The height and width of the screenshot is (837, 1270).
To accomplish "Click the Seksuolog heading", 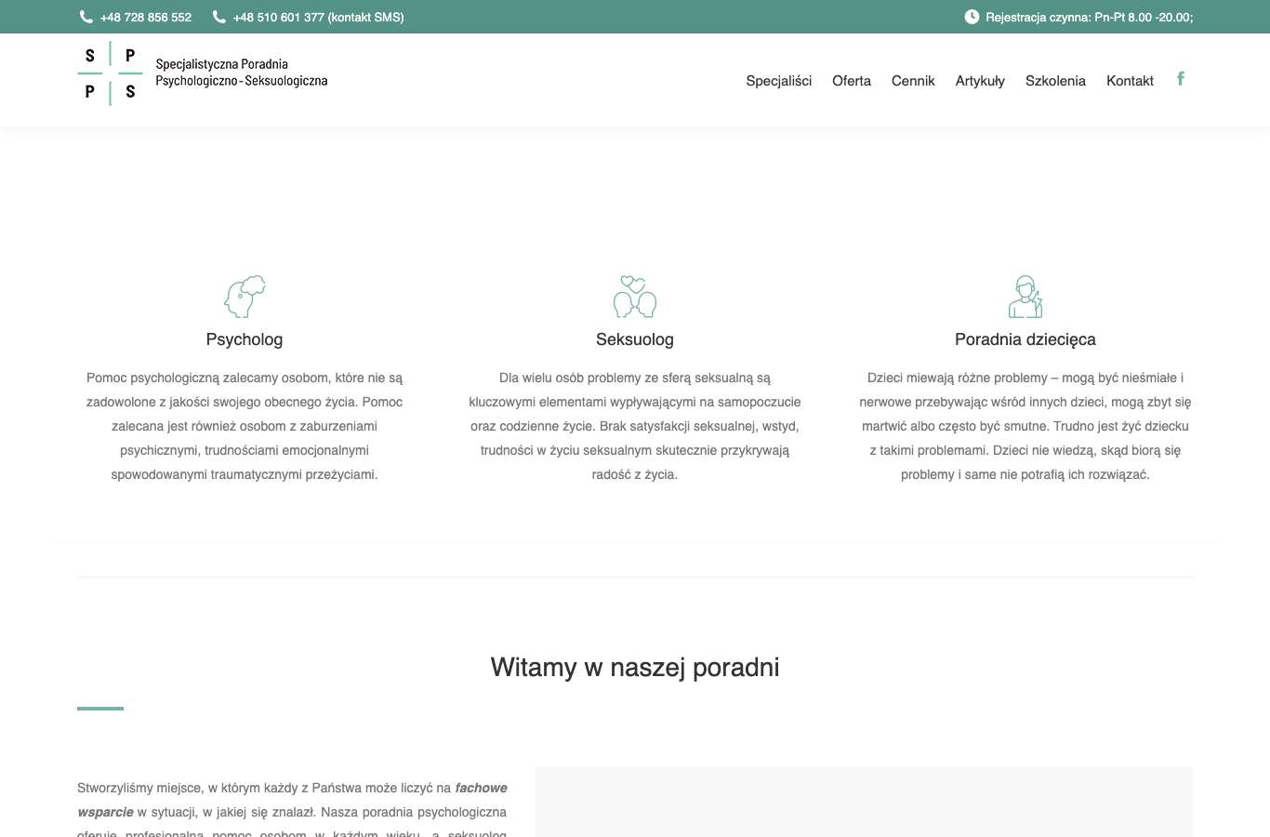I will (635, 339).
